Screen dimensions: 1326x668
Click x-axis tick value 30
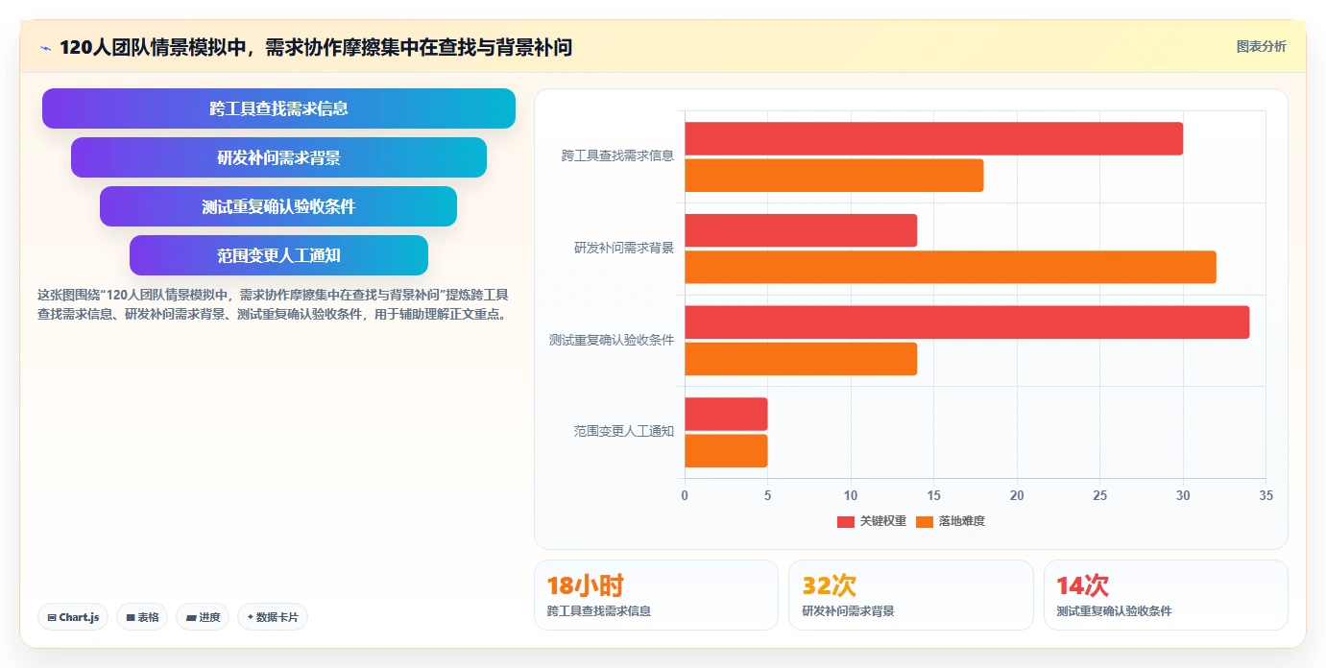pos(1183,496)
